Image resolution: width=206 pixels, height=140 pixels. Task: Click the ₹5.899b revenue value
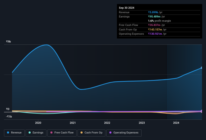point(153,12)
